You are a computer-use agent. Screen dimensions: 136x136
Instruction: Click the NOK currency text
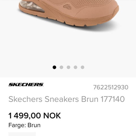click(x=52, y=116)
